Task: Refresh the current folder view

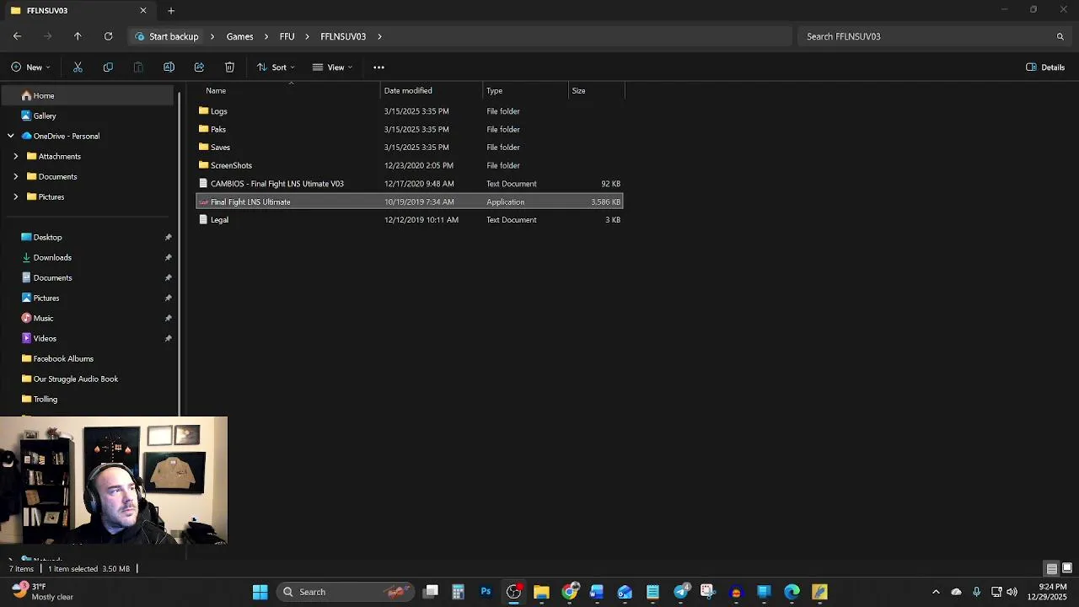Action: [108, 36]
